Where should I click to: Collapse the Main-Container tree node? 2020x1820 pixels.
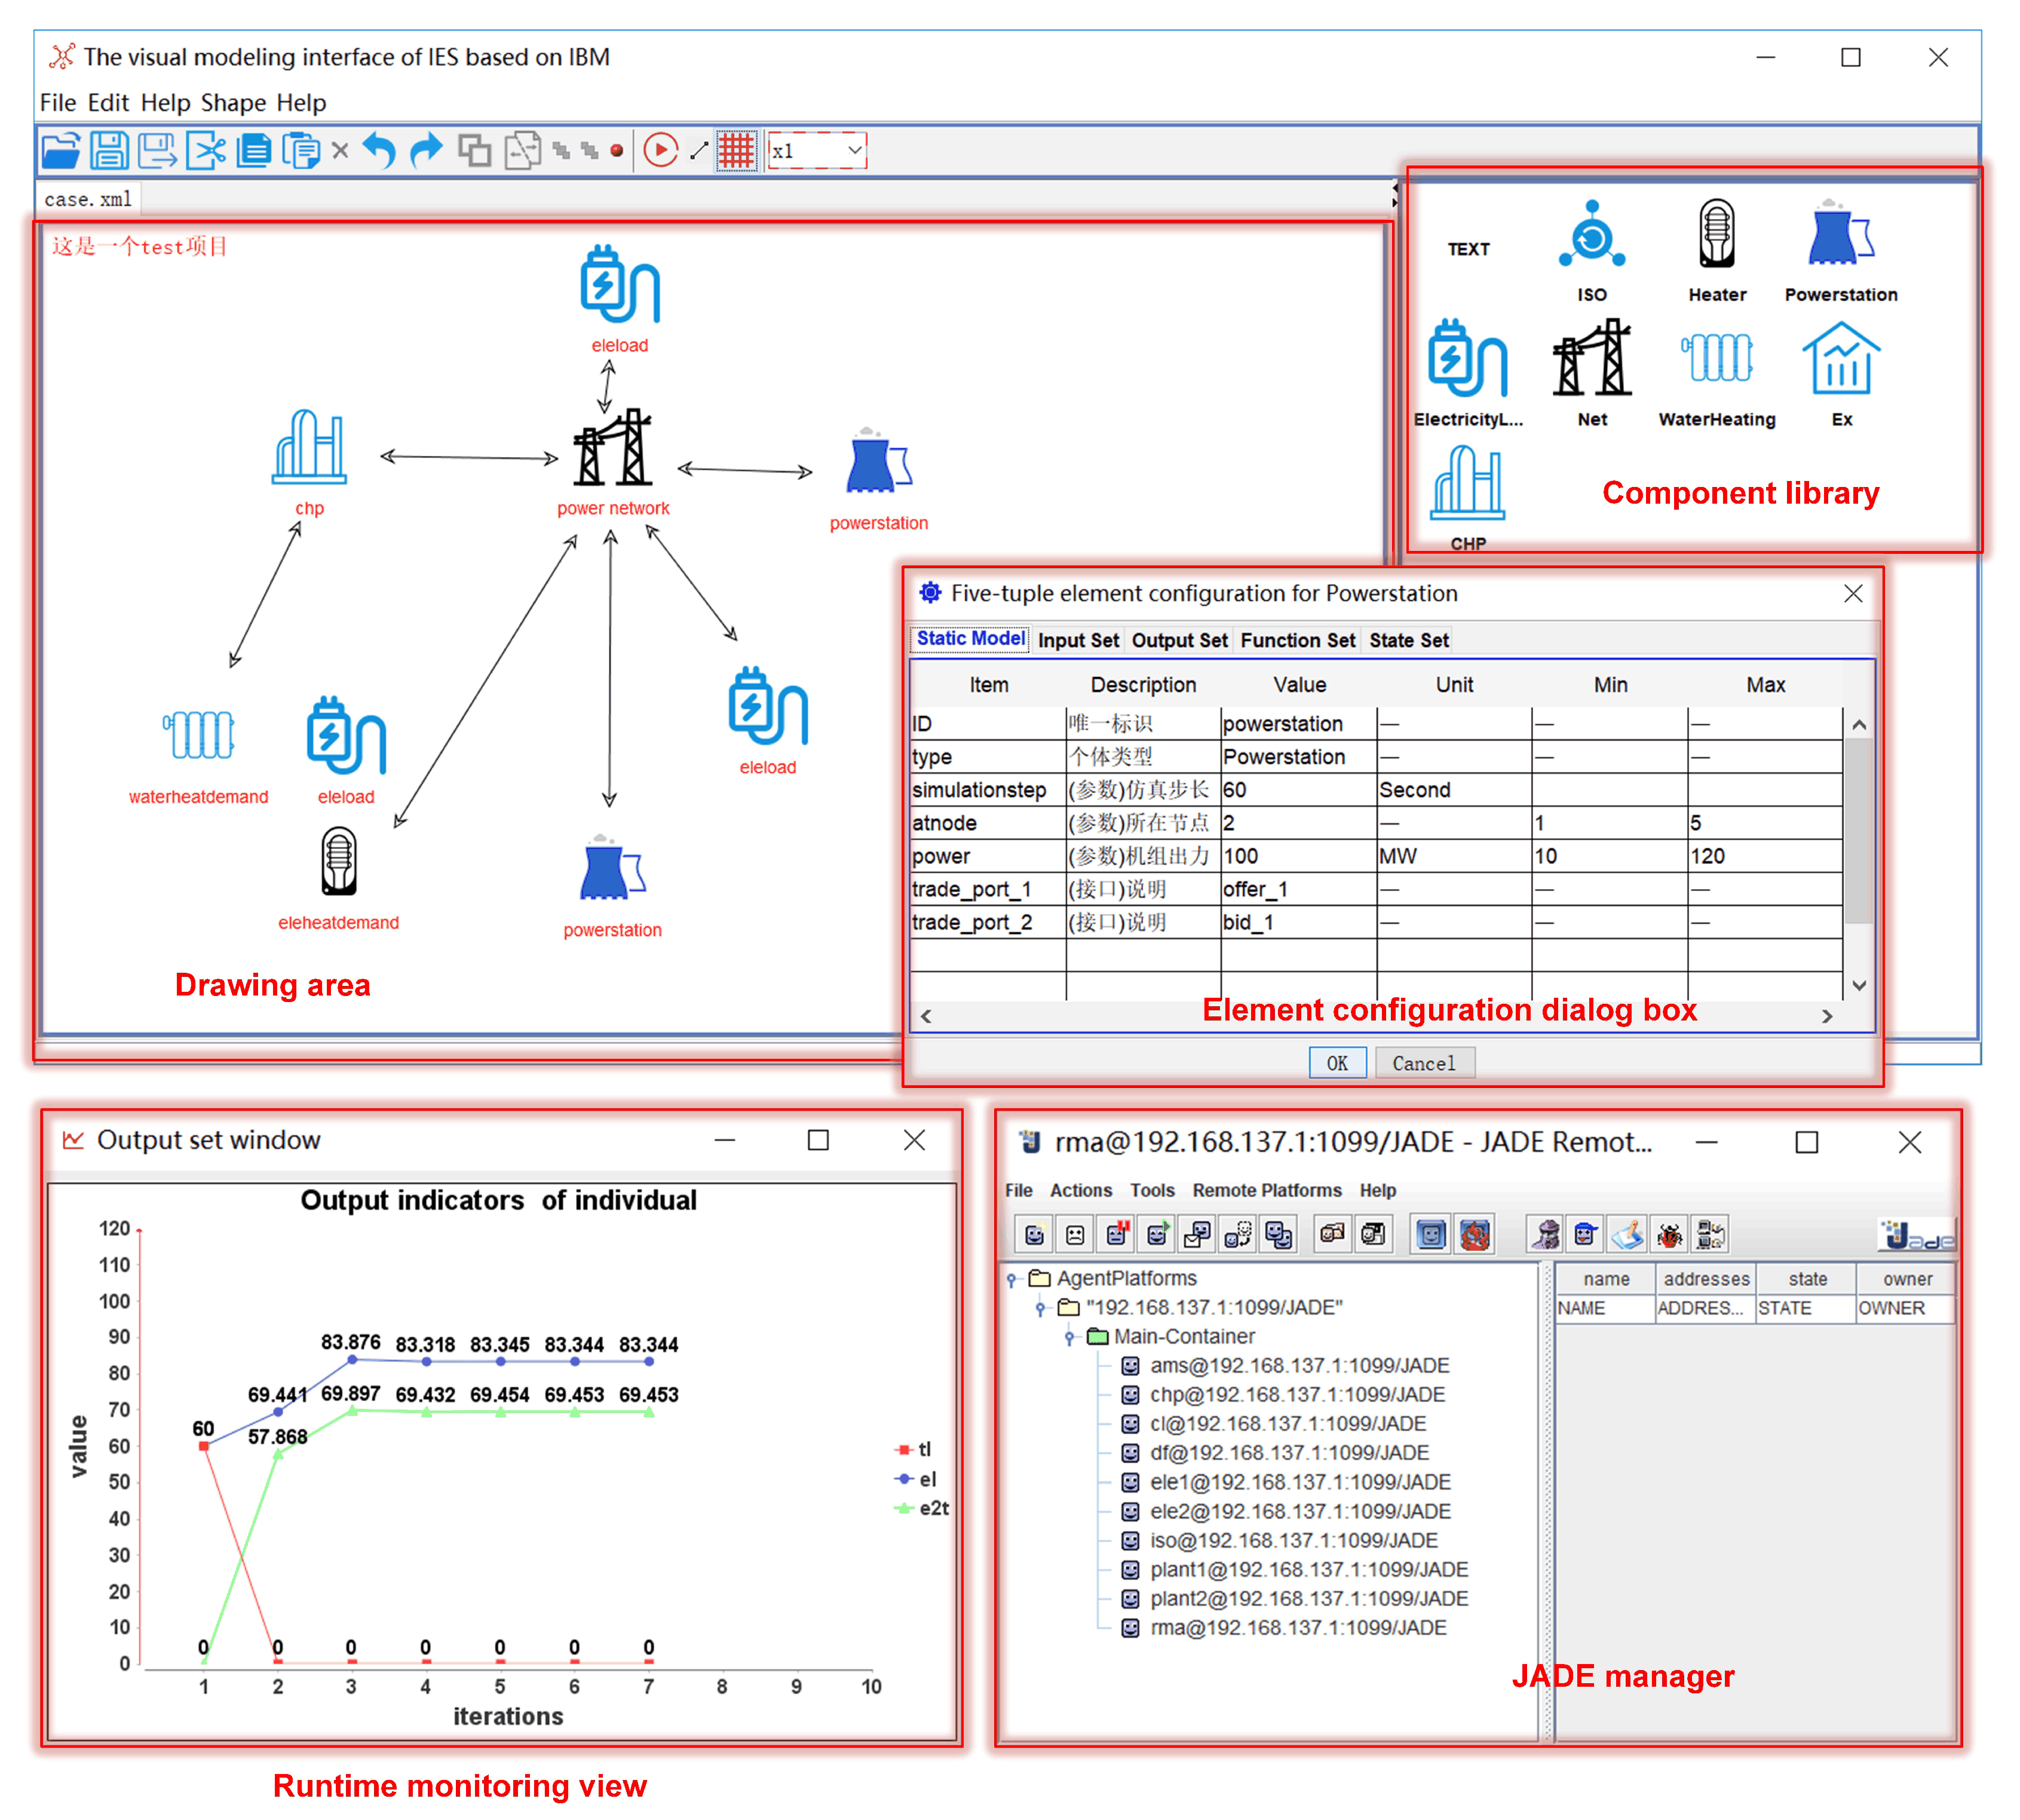tap(1069, 1337)
